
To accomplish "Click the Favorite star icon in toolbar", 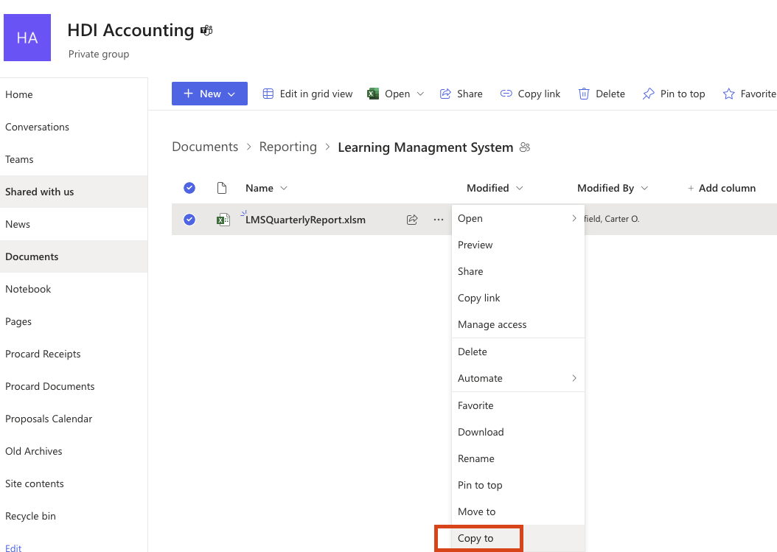I will click(x=728, y=94).
